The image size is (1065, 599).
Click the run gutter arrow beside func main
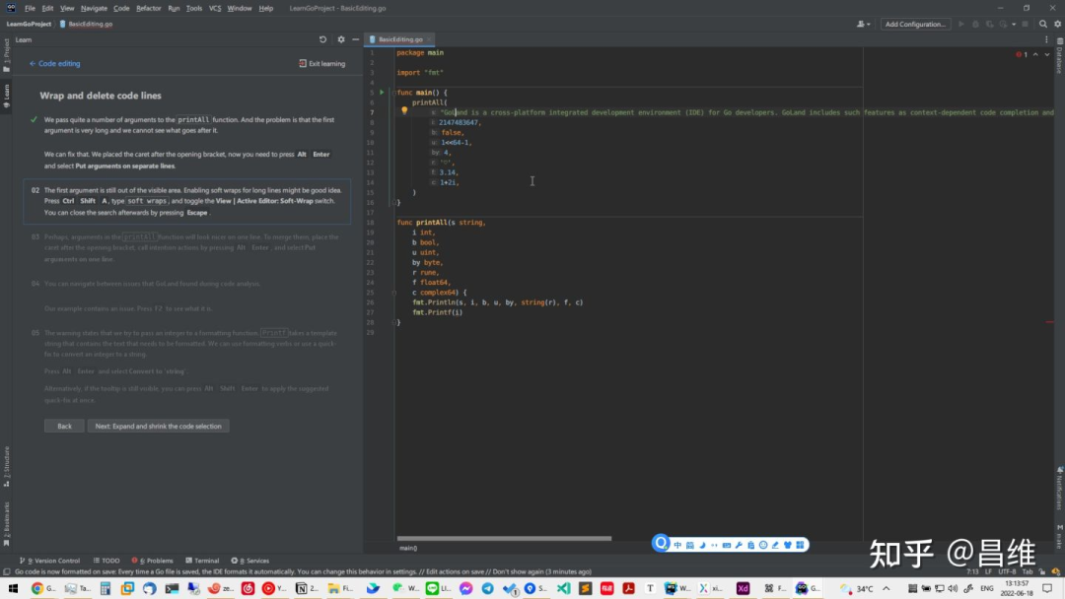(x=382, y=93)
